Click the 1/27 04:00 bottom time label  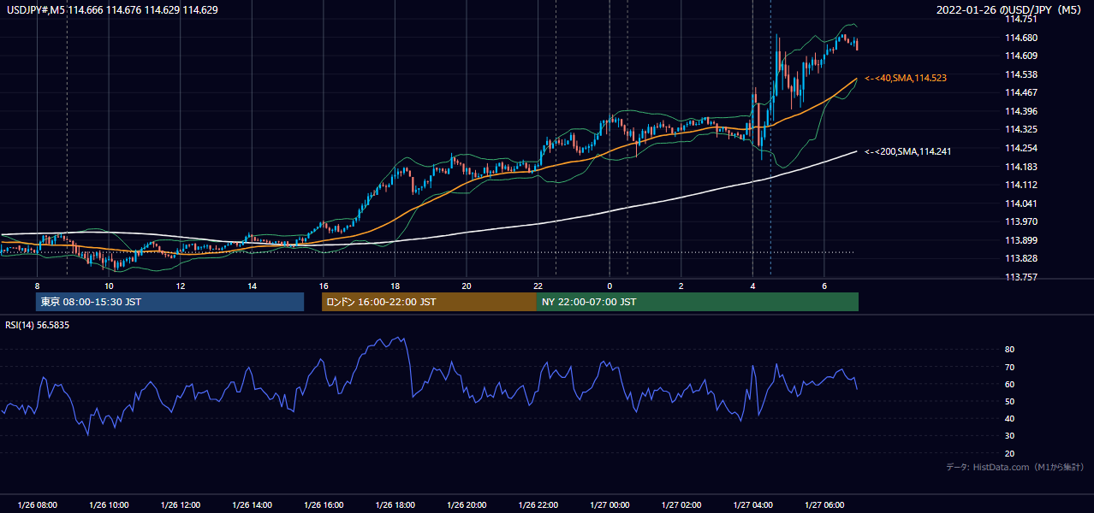pos(752,505)
